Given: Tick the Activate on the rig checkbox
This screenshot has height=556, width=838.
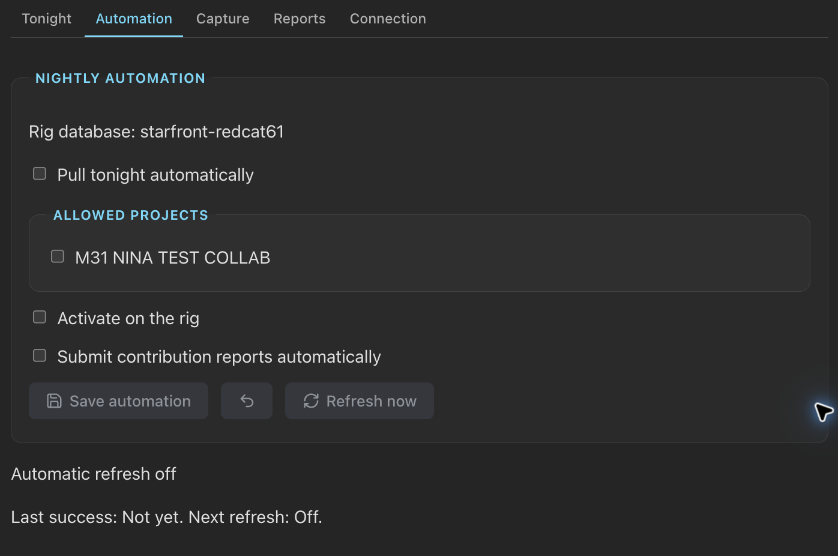Looking at the screenshot, I should coord(40,317).
